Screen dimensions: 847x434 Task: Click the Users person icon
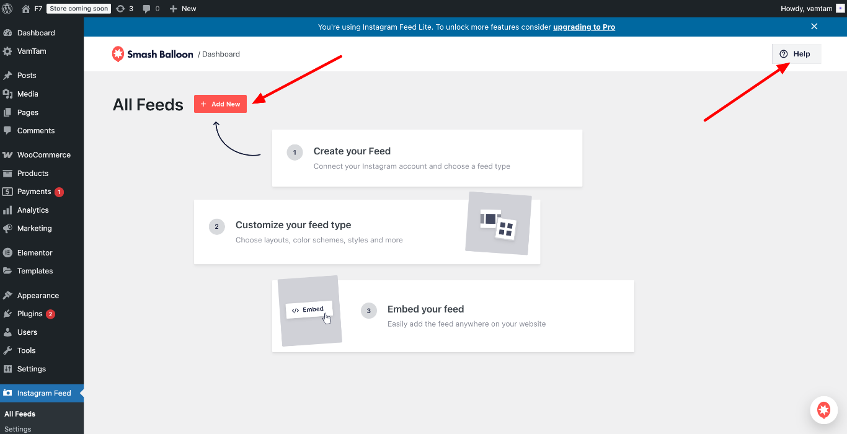[7, 332]
